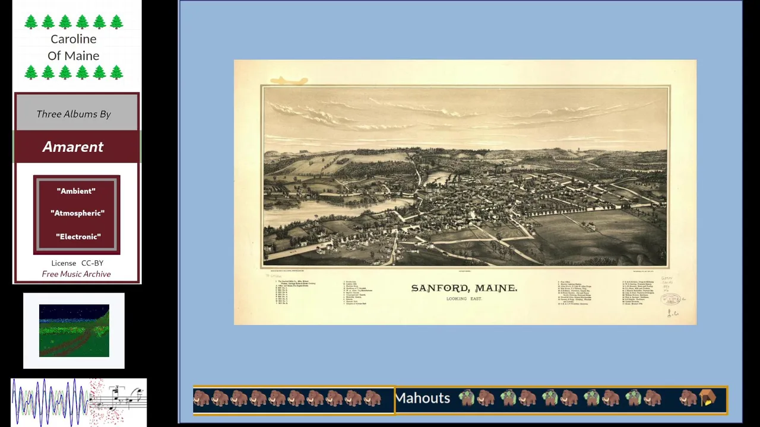Open the night landscape album thumbnail

(x=74, y=331)
